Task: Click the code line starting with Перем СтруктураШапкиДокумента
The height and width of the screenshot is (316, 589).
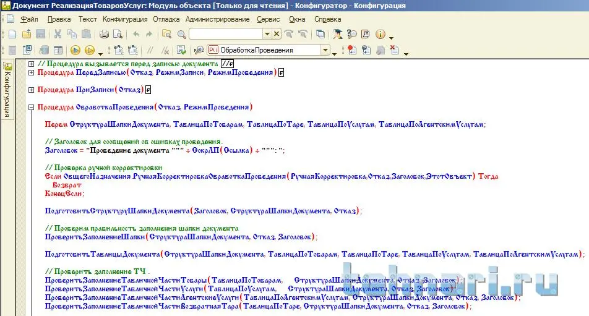Action: pos(265,124)
